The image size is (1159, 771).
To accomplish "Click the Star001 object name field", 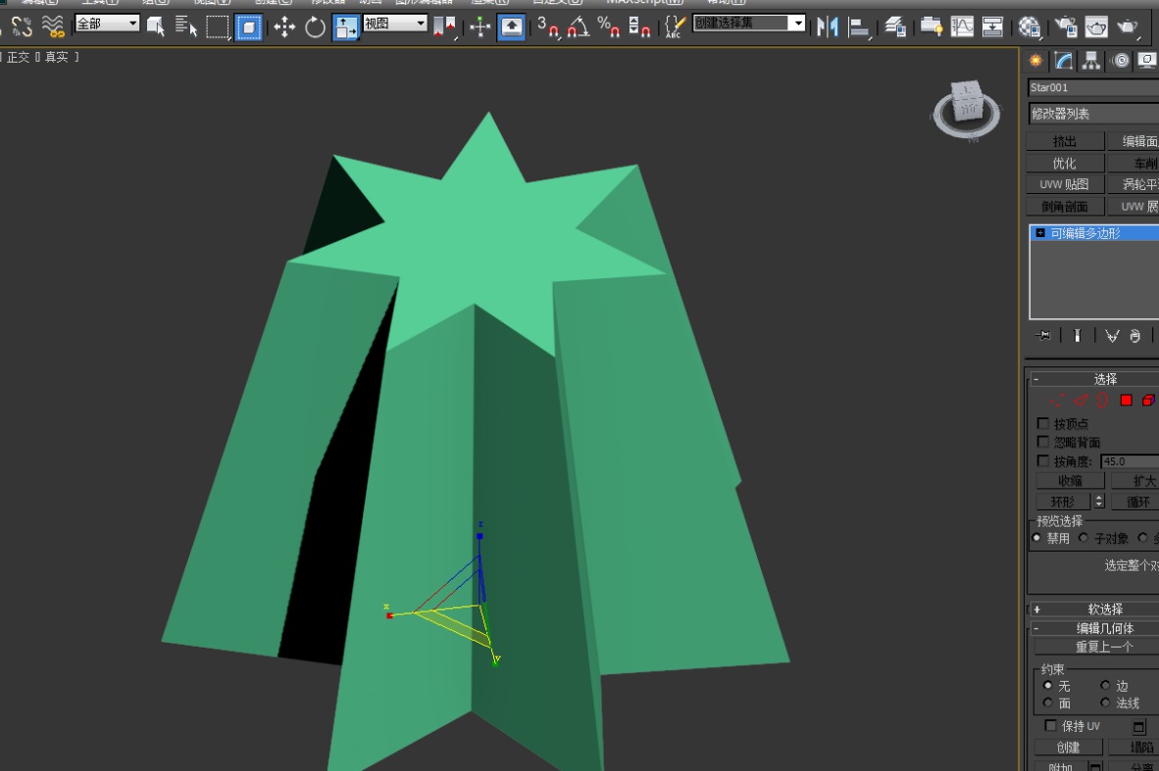I will [1093, 88].
